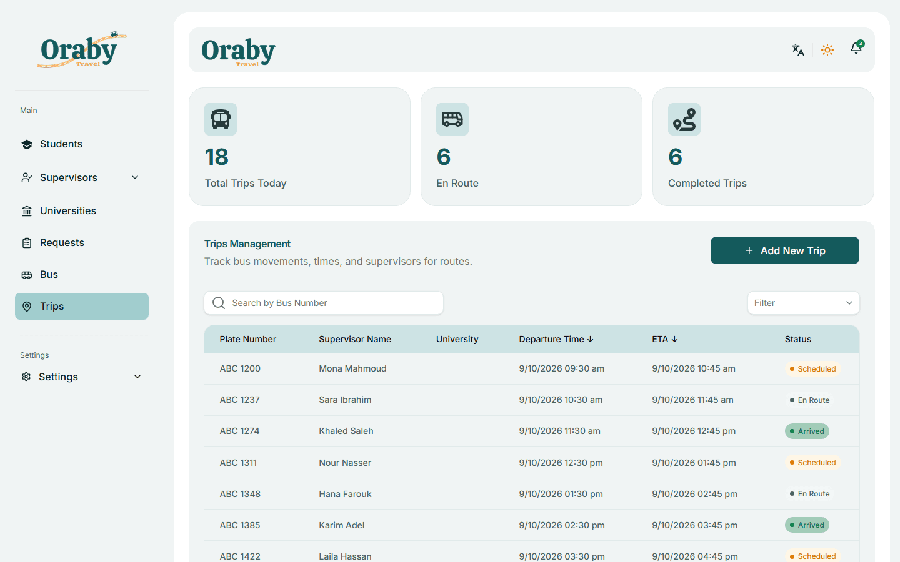Click Add New Trip button
The height and width of the screenshot is (562, 900).
(785, 250)
